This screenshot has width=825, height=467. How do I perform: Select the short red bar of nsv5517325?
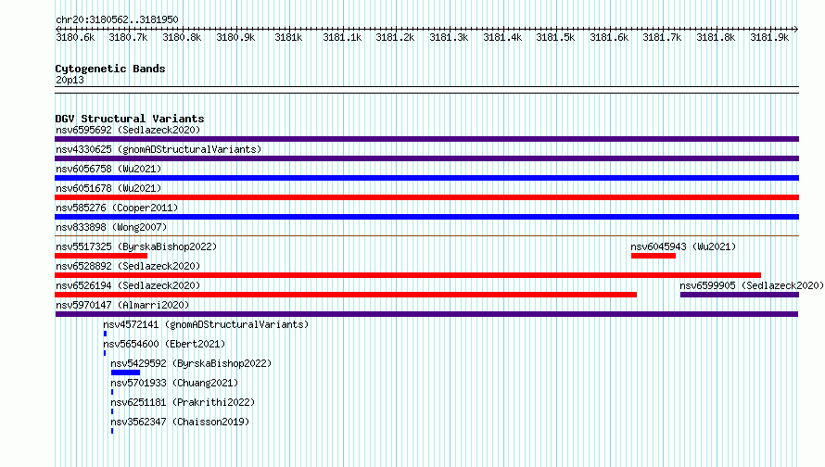(x=101, y=256)
